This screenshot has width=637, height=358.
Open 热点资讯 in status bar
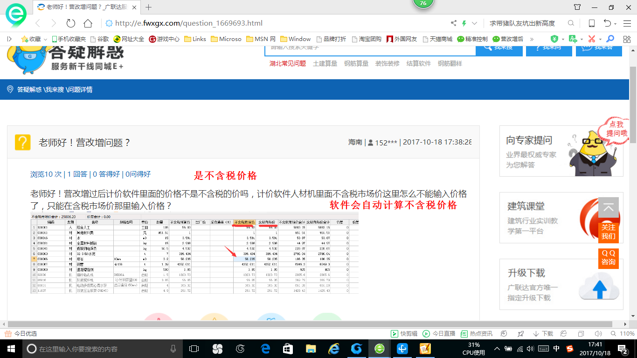pos(477,334)
